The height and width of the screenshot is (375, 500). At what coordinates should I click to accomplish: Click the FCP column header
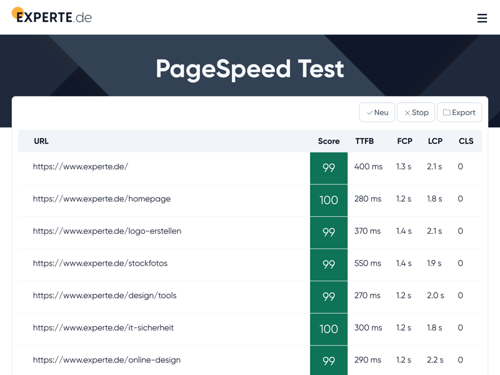pyautogui.click(x=404, y=141)
